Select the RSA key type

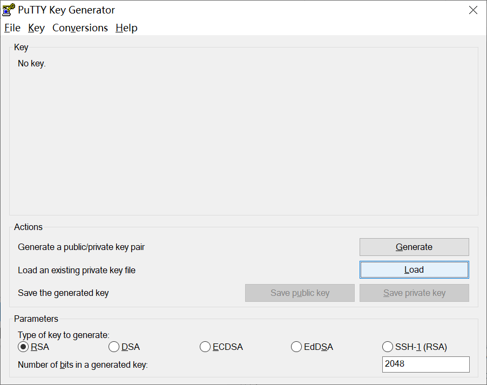click(x=23, y=347)
